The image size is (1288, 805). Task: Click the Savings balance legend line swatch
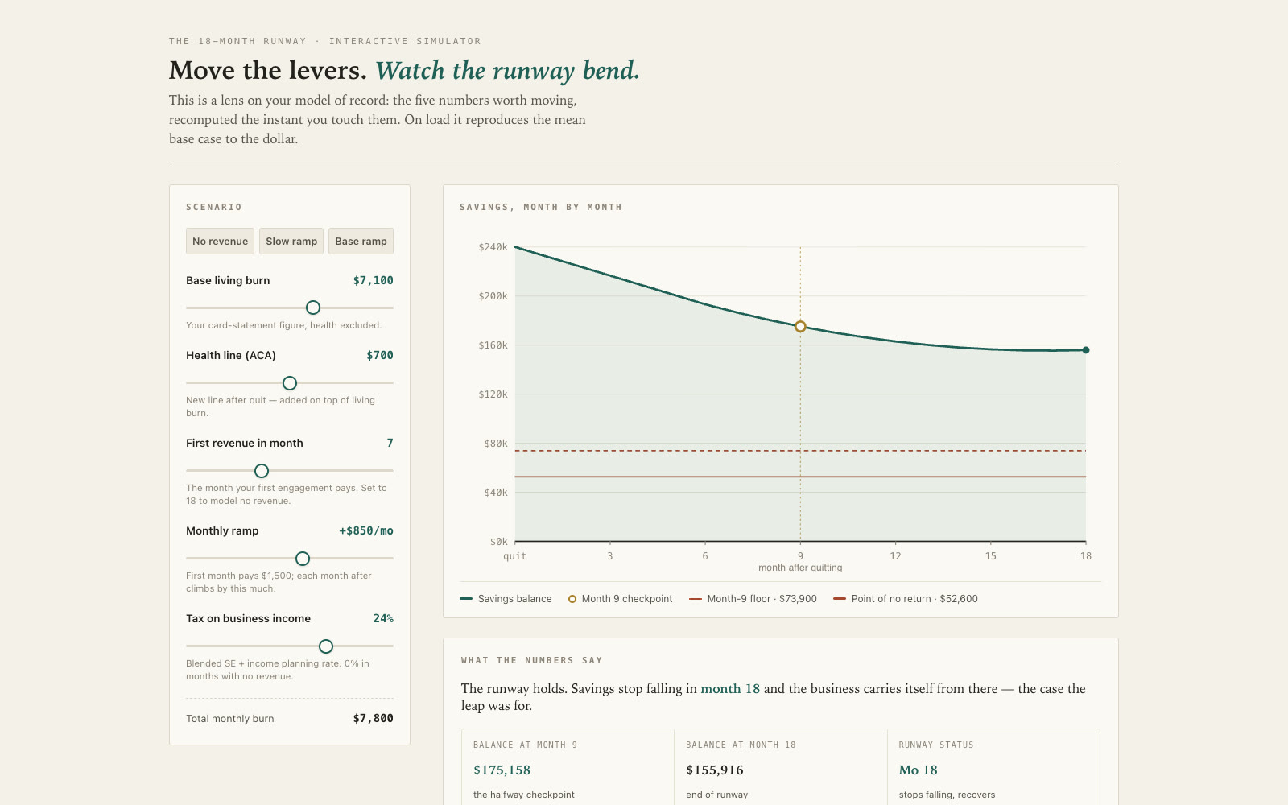[x=466, y=599]
